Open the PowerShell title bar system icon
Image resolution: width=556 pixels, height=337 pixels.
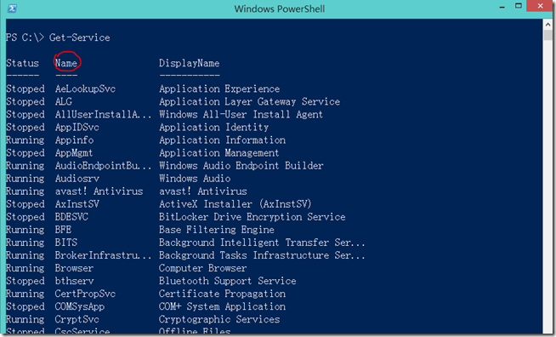12,9
